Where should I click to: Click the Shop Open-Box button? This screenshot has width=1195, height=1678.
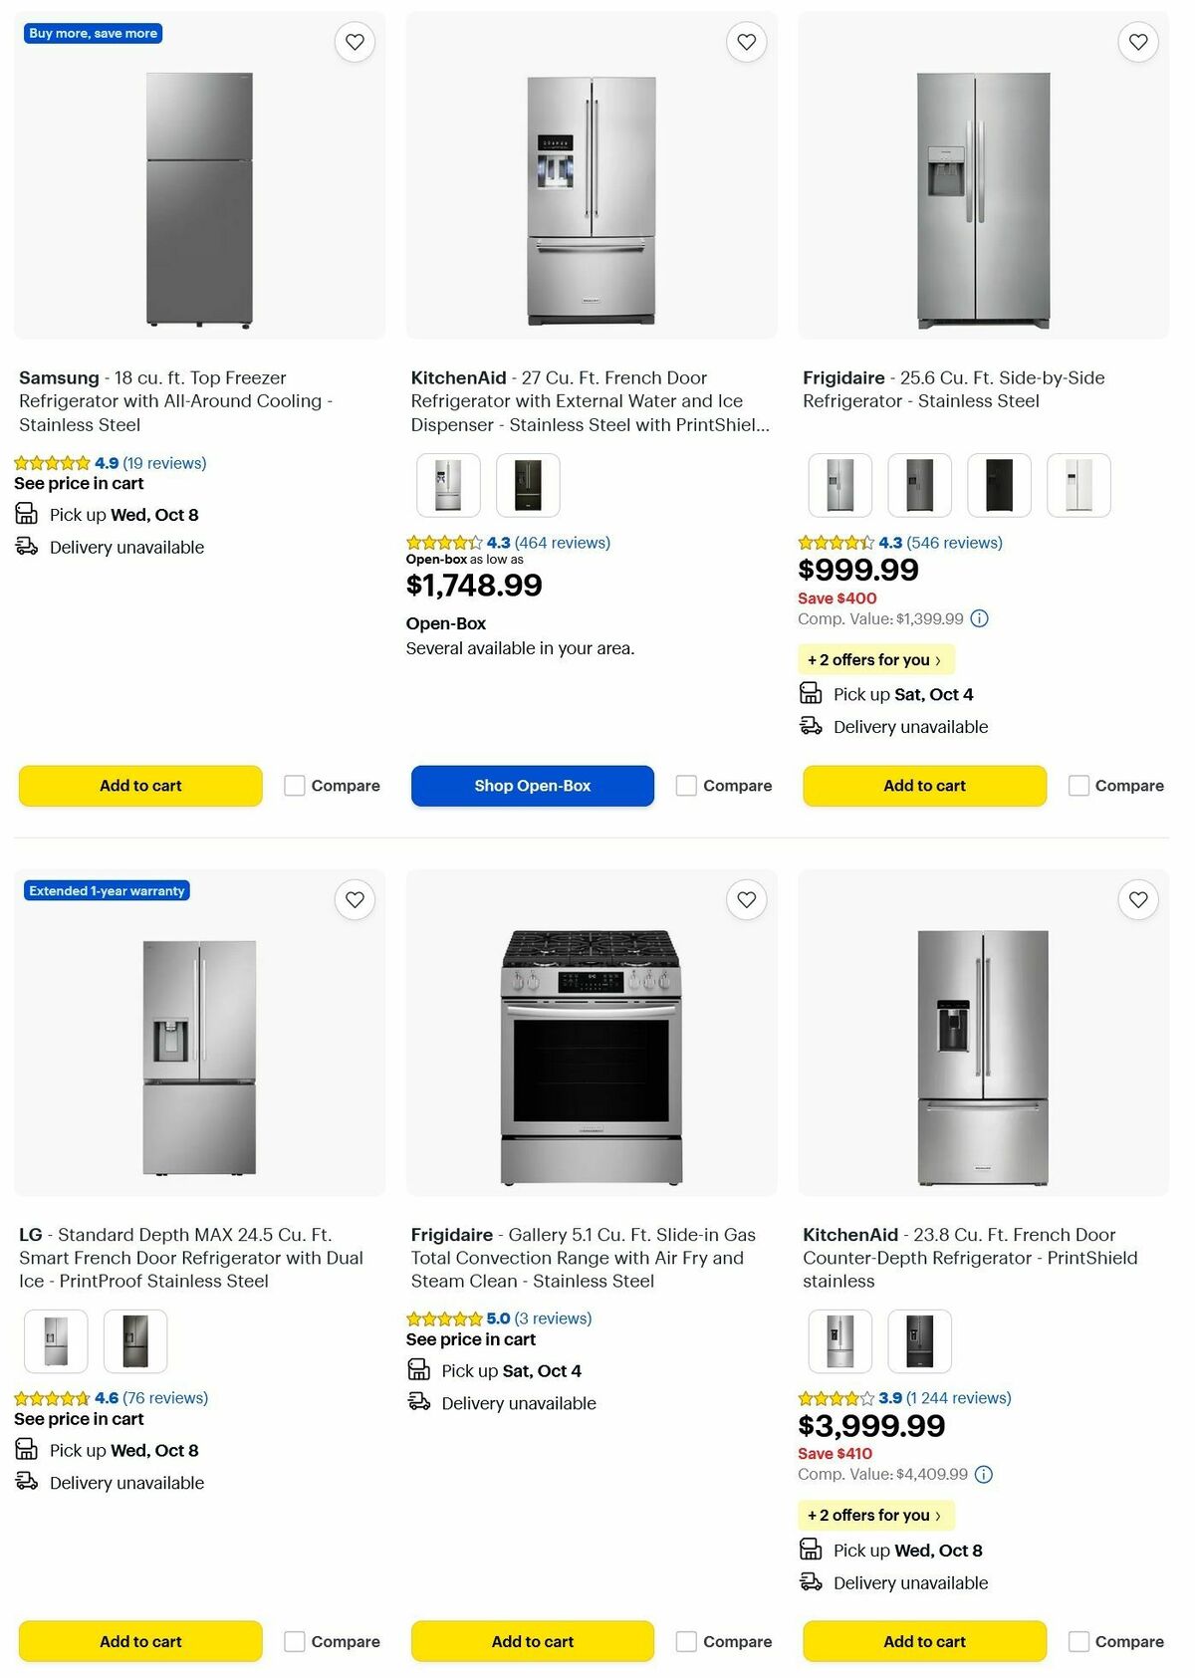pos(532,786)
